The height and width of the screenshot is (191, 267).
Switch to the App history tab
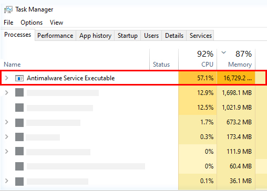[x=95, y=36]
